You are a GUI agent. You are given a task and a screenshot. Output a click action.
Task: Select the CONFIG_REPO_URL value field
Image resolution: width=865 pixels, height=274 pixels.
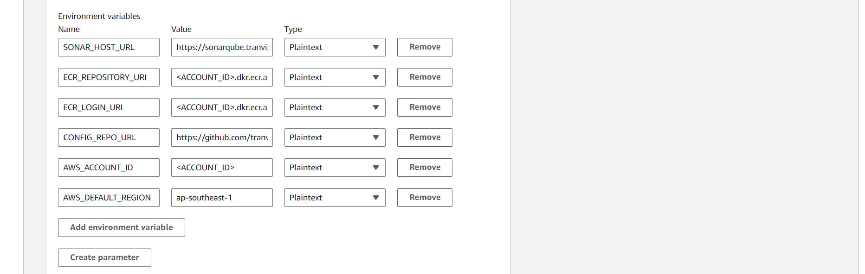click(221, 137)
